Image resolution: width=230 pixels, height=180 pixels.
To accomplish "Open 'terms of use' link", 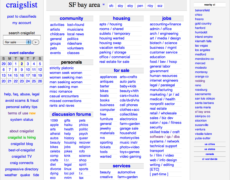I will pos(18,113).
